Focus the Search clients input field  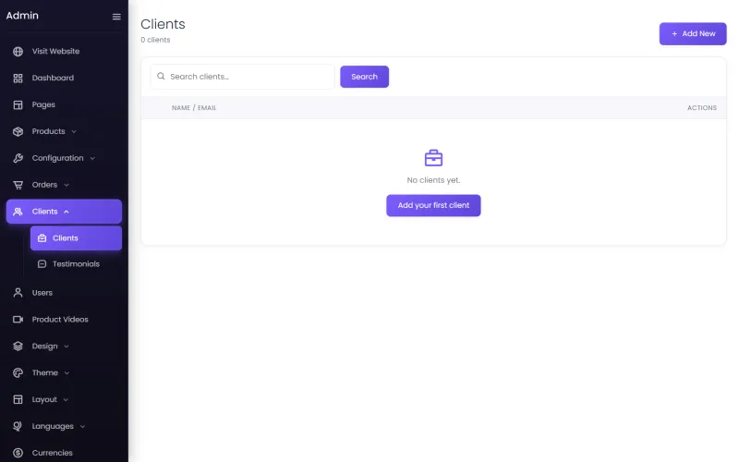click(x=243, y=77)
